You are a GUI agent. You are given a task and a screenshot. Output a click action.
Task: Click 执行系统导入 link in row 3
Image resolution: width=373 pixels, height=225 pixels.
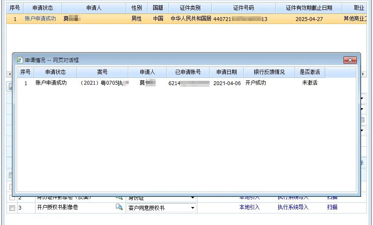coord(293,207)
